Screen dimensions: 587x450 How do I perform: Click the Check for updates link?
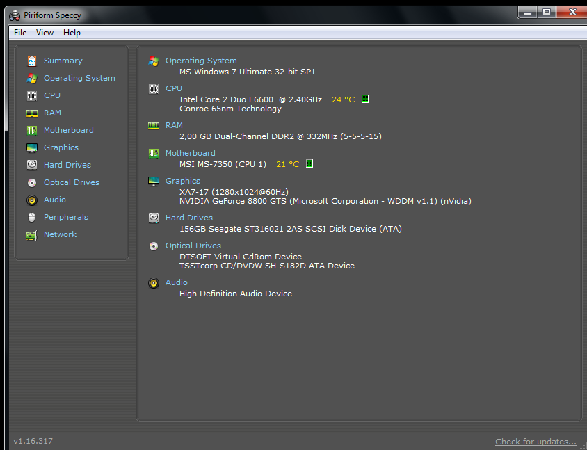536,441
